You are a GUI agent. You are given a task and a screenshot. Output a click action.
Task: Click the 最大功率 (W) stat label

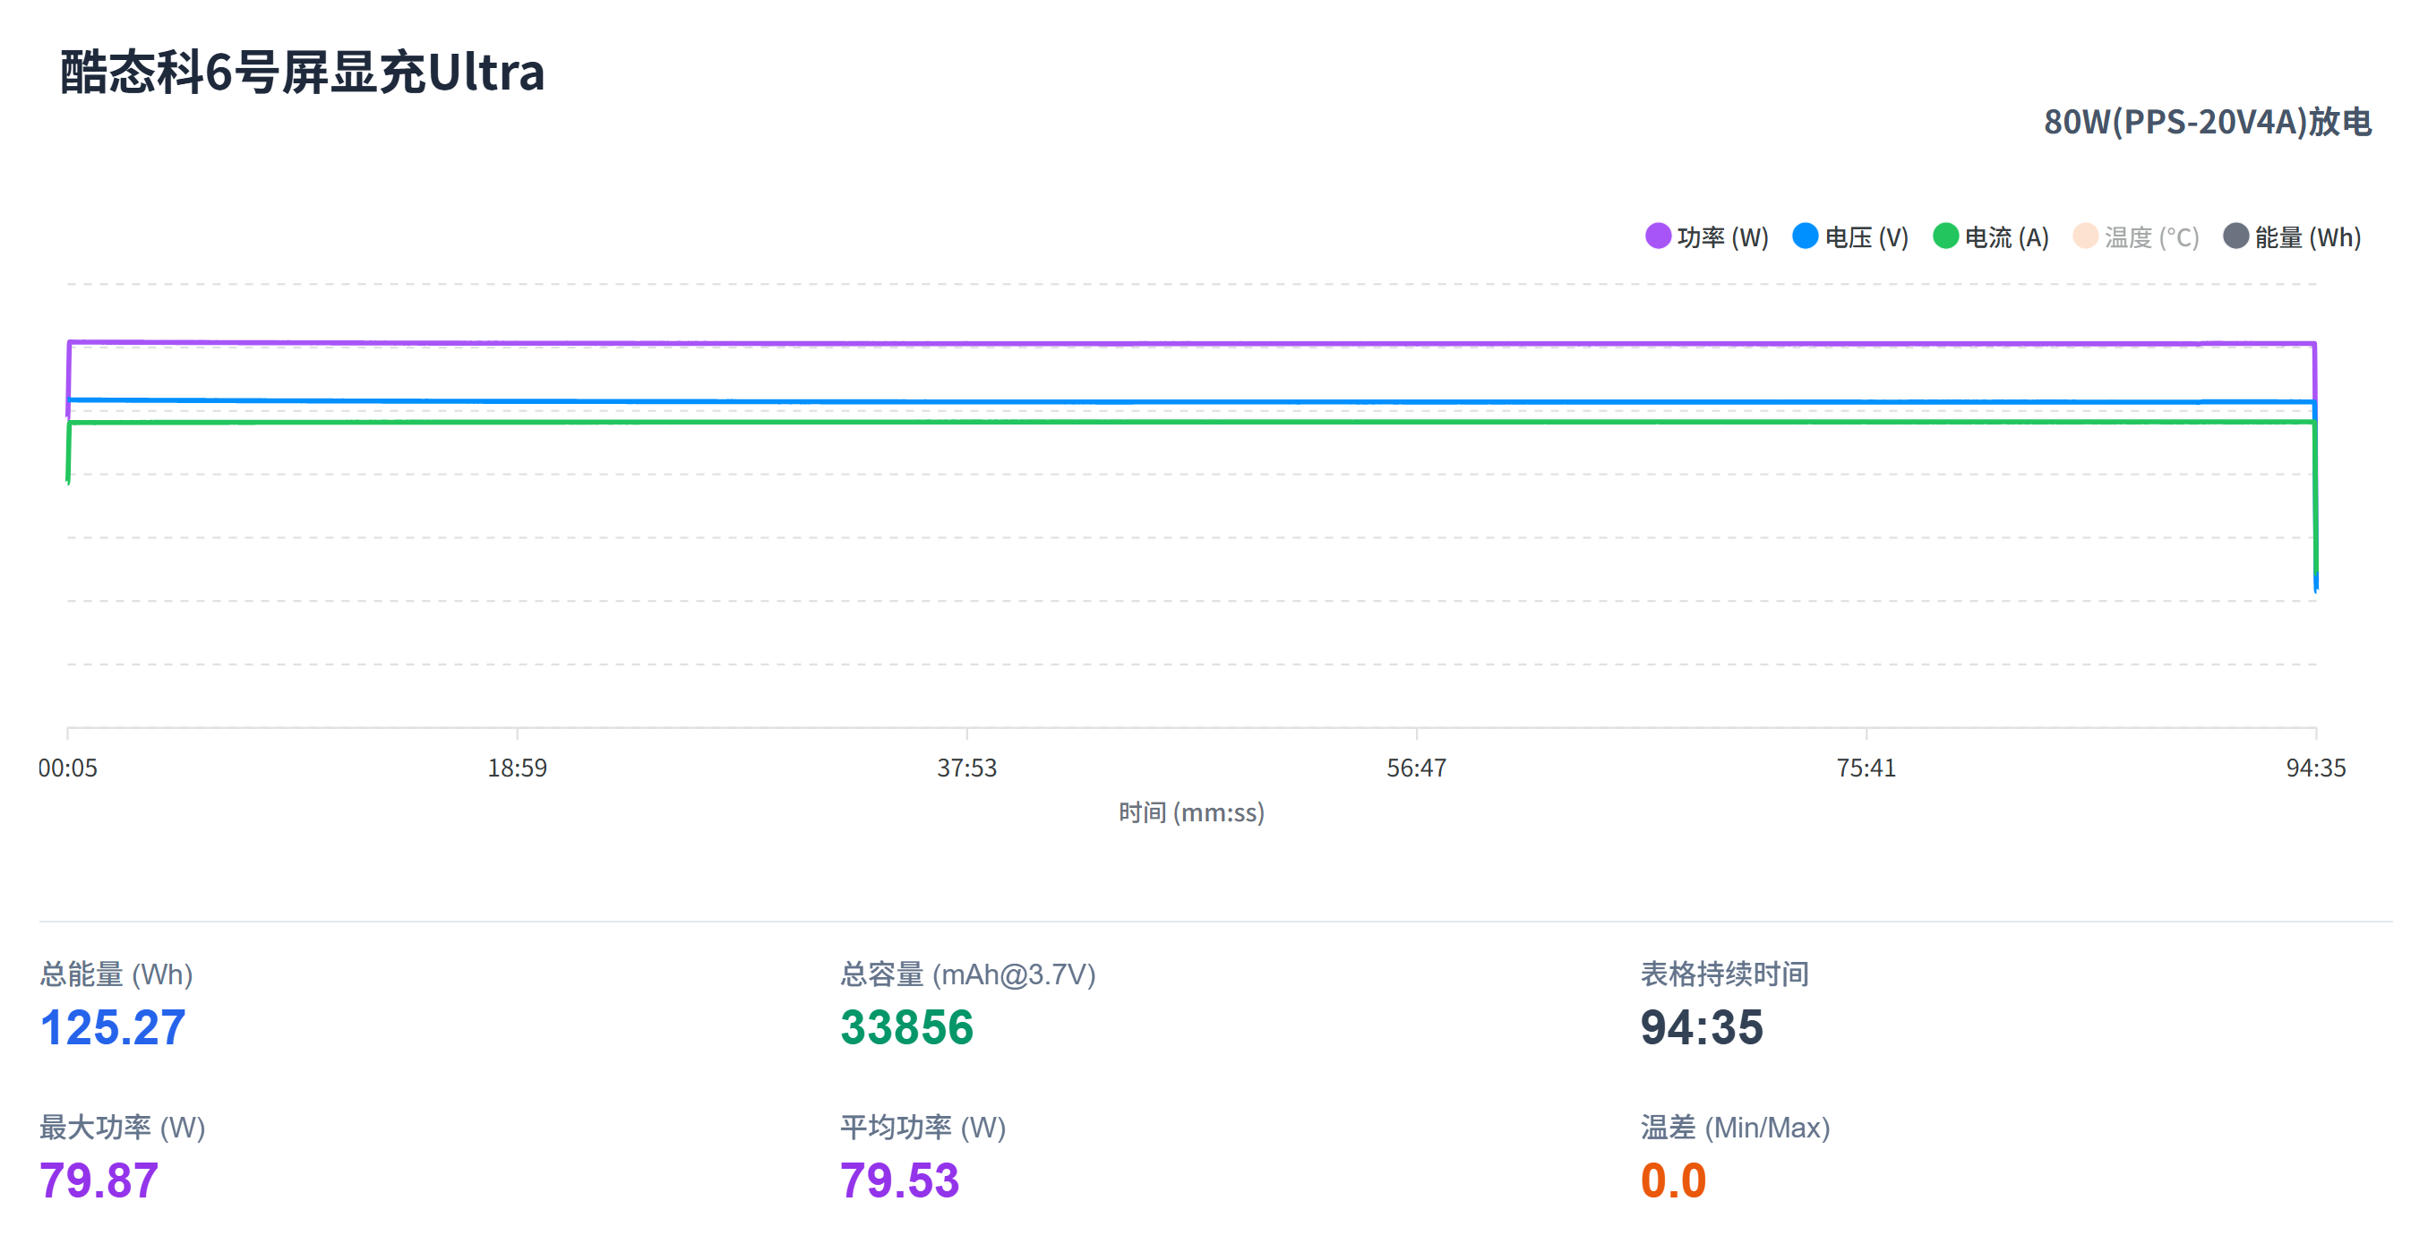123,1128
